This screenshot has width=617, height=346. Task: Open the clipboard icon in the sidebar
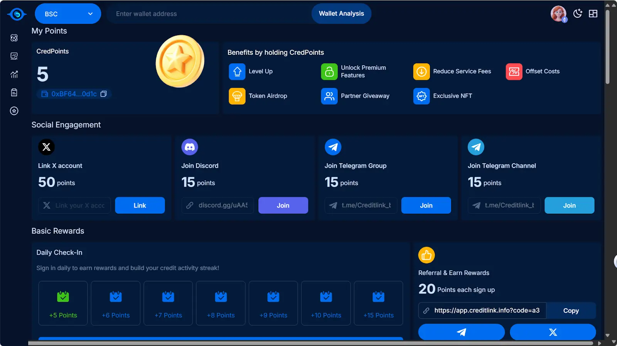click(14, 93)
